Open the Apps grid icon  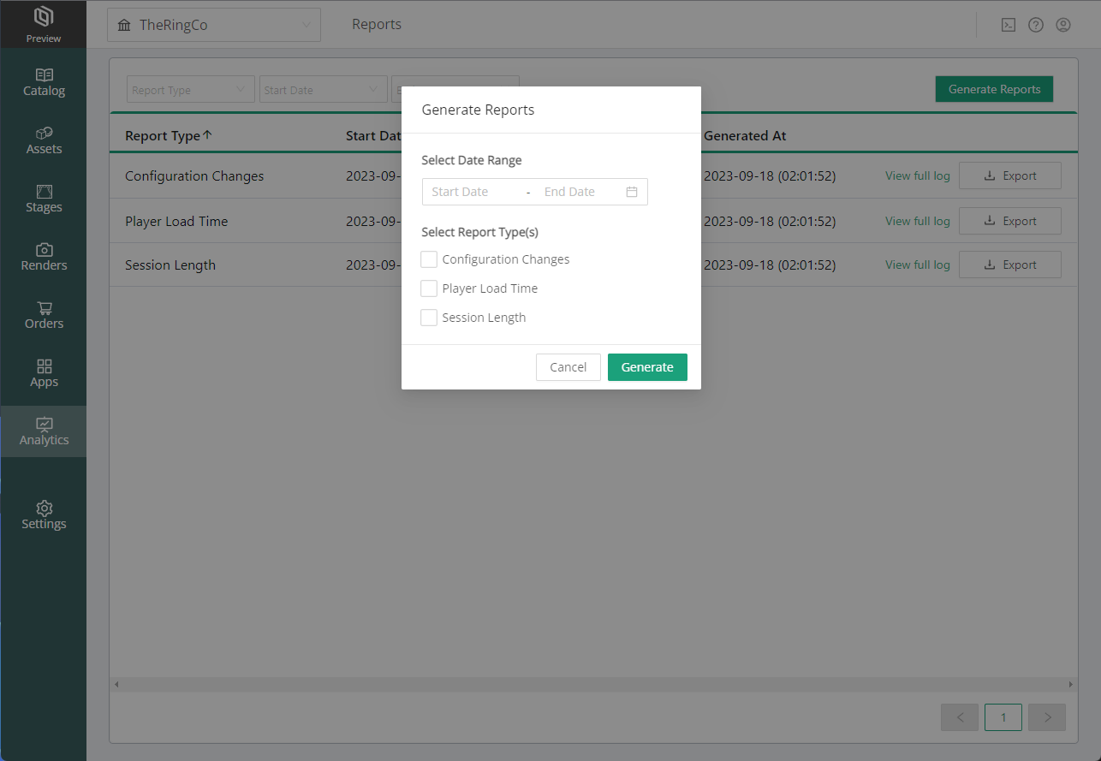coord(44,366)
